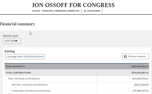Click the Itemized individual contributions label
The image size is (152, 94).
pyautogui.click(x=29, y=85)
